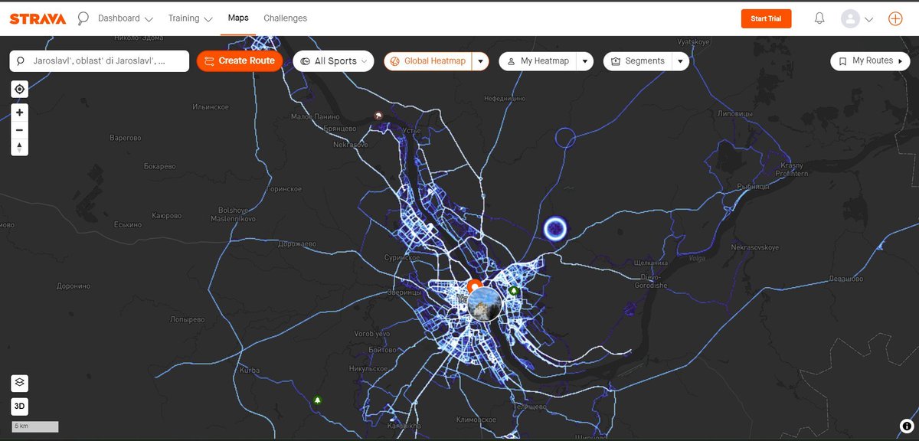Image resolution: width=919 pixels, height=441 pixels.
Task: Enable the Global Heatmap layer
Action: click(427, 60)
